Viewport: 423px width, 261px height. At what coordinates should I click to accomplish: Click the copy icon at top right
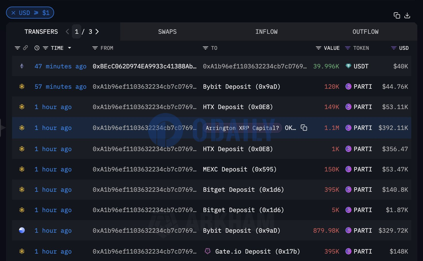pyautogui.click(x=397, y=15)
